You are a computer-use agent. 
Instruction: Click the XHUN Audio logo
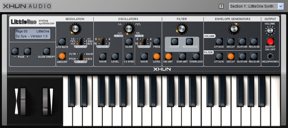coord(27,6)
